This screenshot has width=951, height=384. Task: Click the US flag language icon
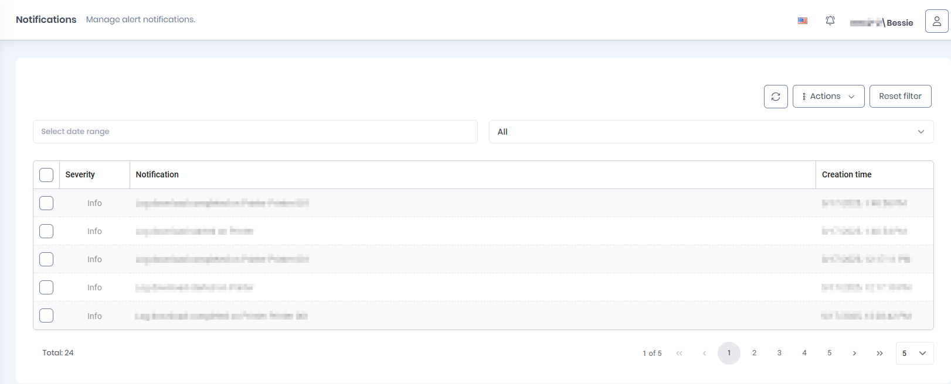[803, 21]
